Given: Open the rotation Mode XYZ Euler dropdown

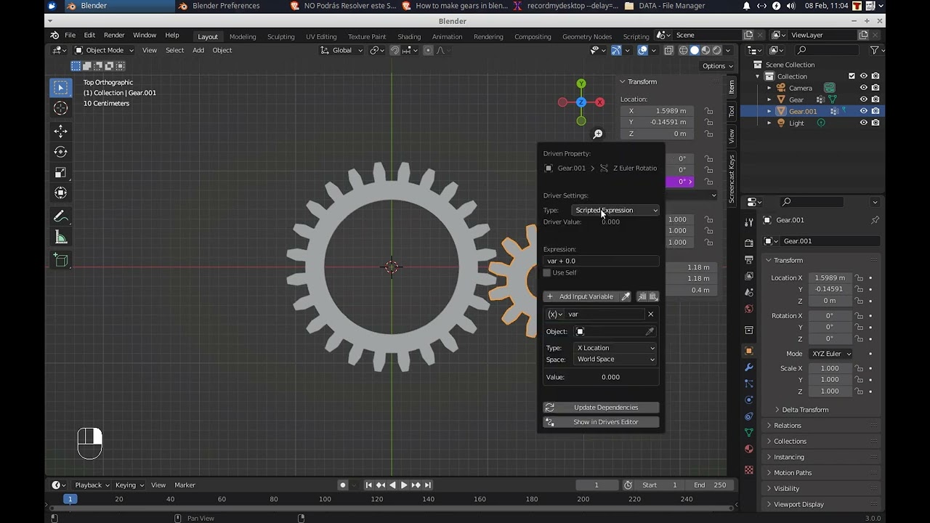Looking at the screenshot, I should click(x=830, y=354).
